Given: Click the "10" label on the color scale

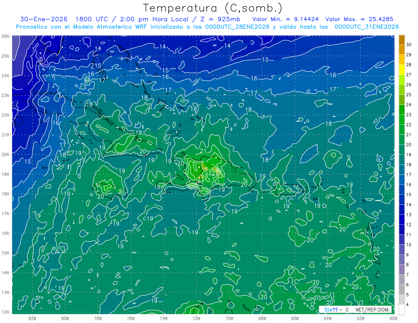Looking at the screenshot, I should tap(409, 245).
